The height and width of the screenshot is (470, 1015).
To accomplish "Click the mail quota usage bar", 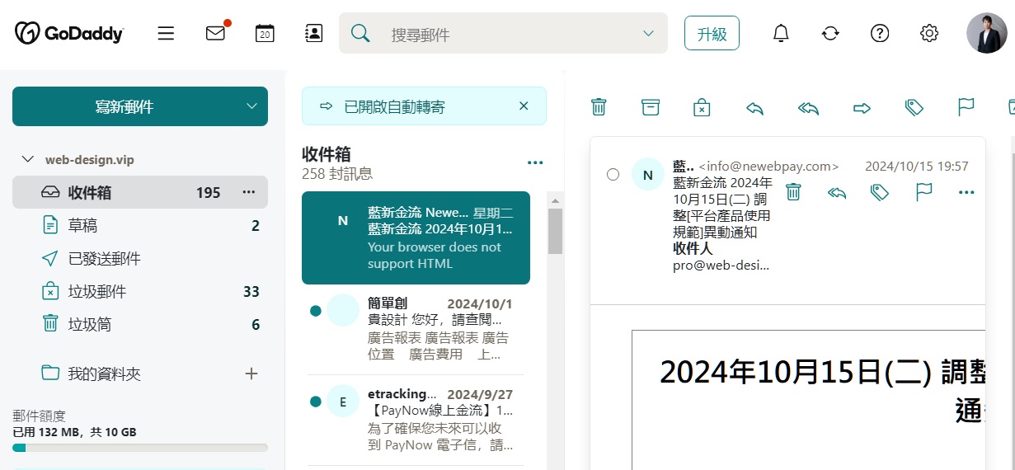I will 140,448.
